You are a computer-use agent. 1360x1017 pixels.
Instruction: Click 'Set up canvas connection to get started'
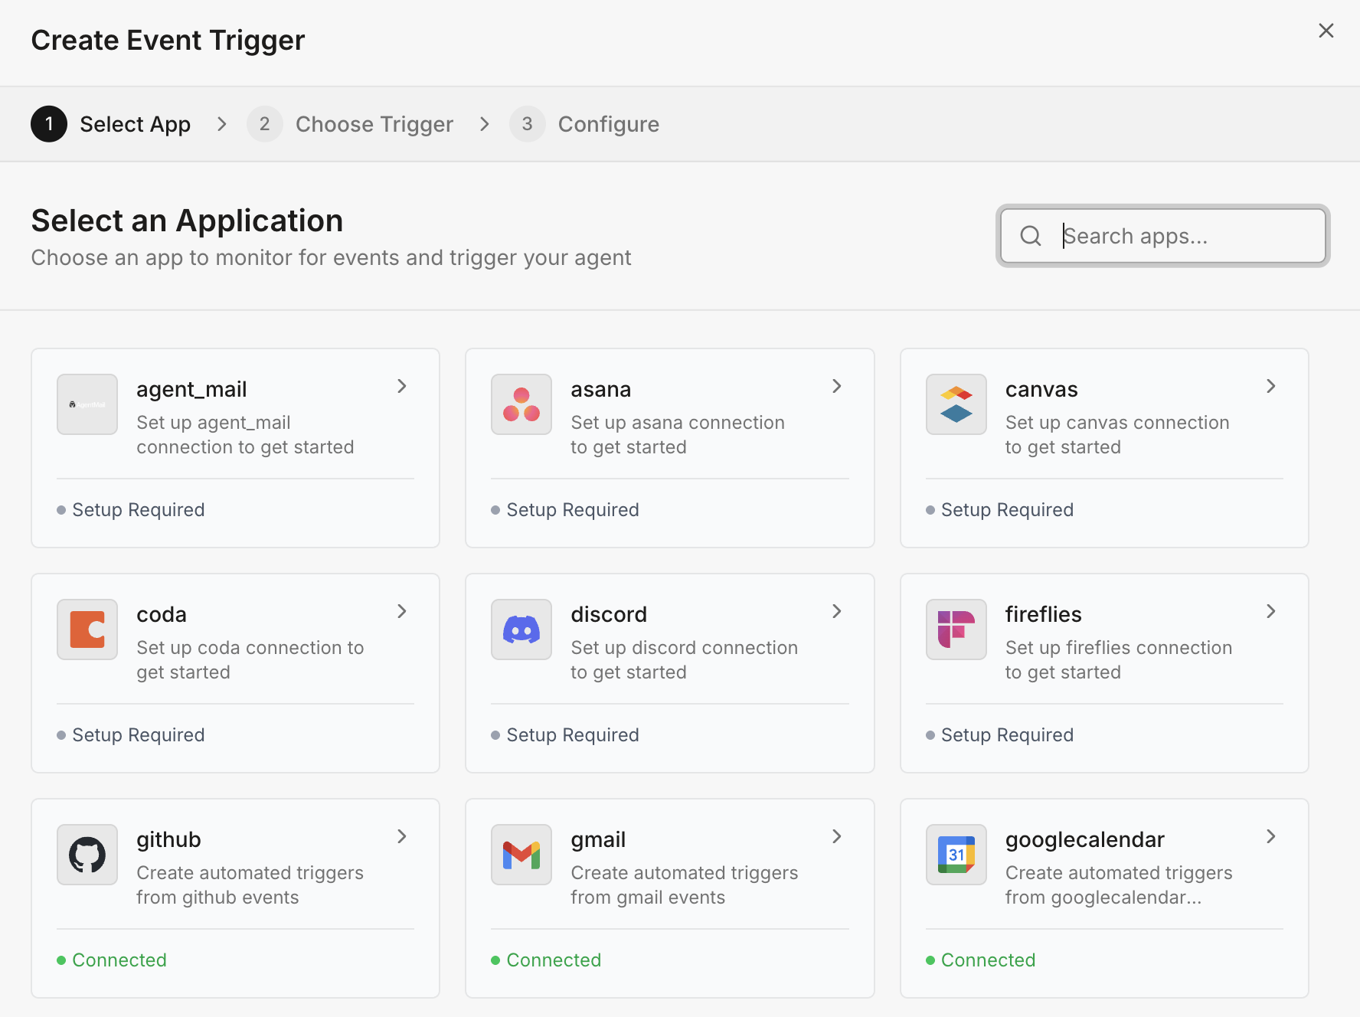tap(1117, 435)
